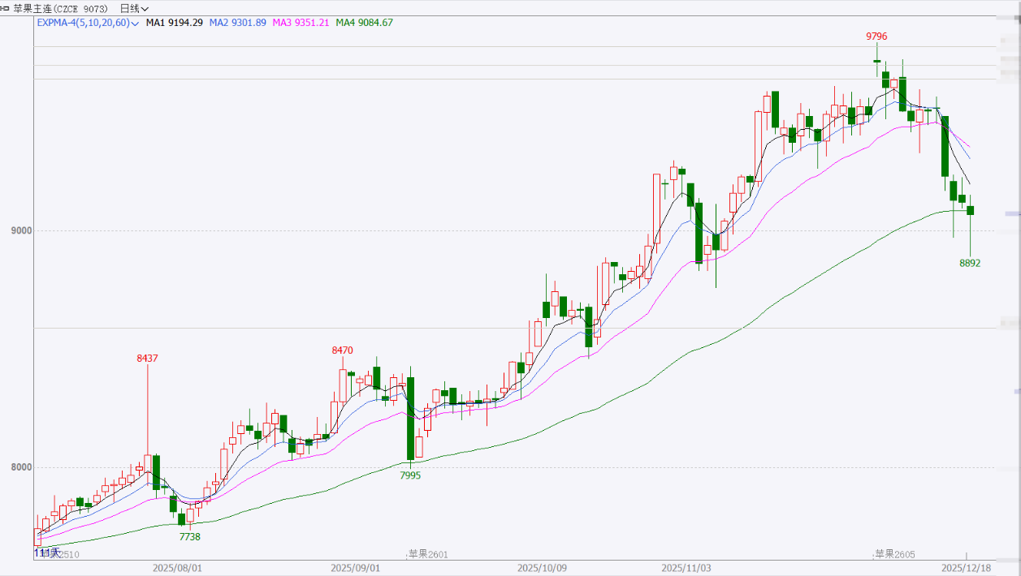Viewport: 1021px width, 576px height.
Task: Click the 9000 price level label
Action: (x=21, y=230)
